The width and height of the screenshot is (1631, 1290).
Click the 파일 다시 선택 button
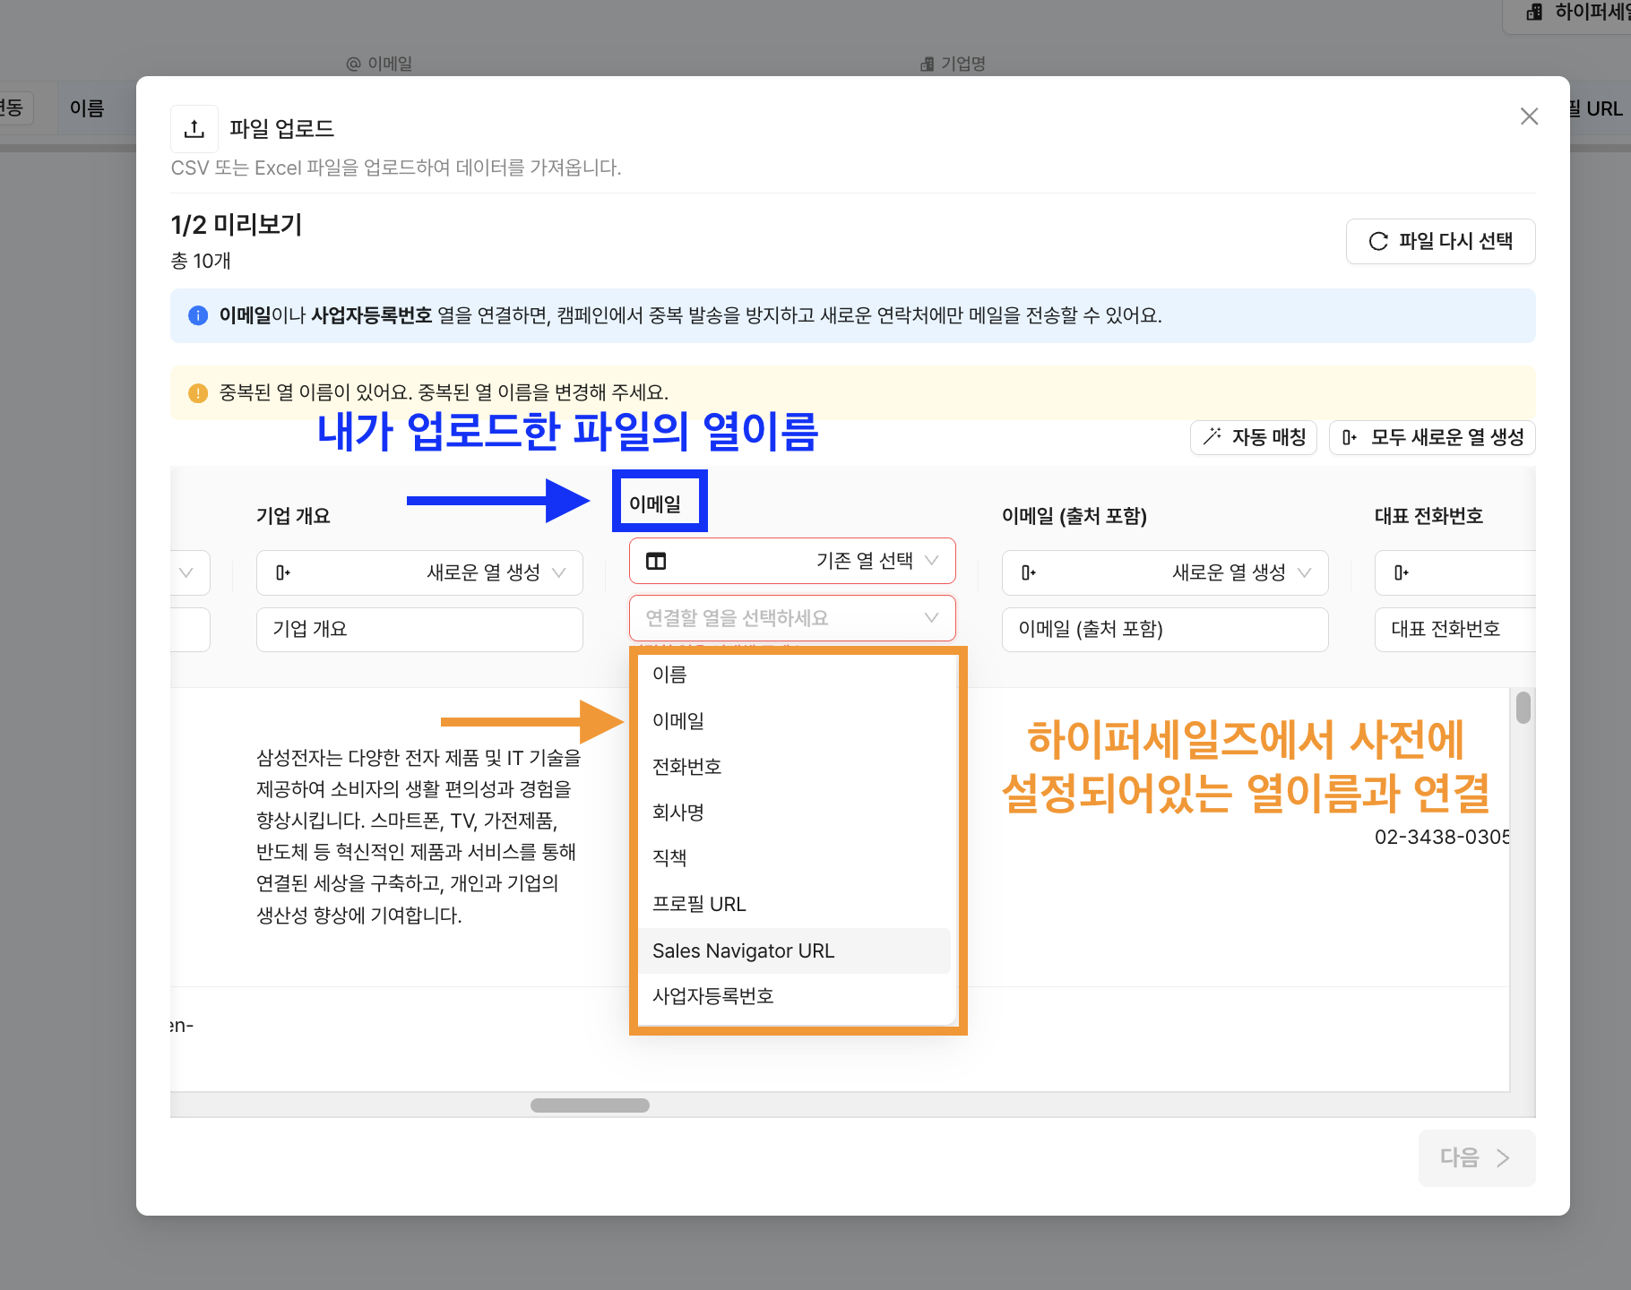pyautogui.click(x=1440, y=241)
